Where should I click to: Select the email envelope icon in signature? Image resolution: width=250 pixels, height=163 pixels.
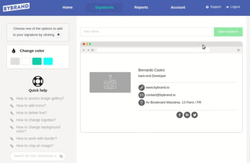141,95
